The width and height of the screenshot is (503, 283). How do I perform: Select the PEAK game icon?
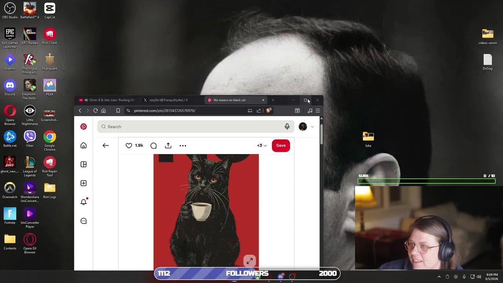50,87
